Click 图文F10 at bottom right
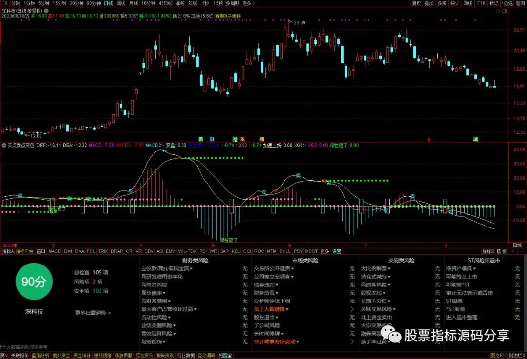Screen dimensions: 527x359 click(499, 355)
